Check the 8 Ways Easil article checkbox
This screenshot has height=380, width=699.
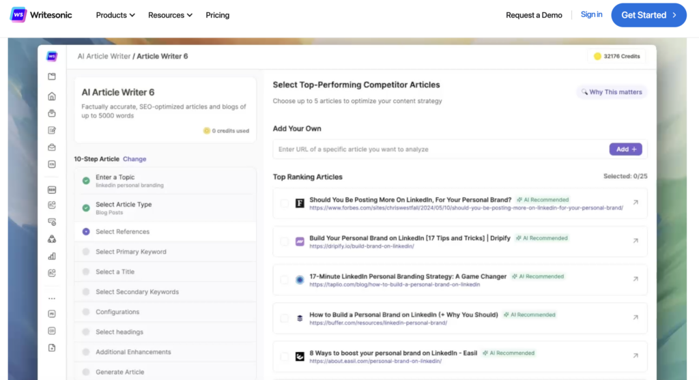[x=284, y=356]
